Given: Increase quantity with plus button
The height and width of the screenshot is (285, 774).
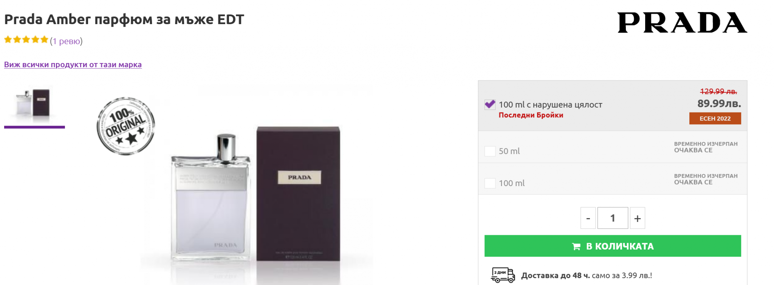Looking at the screenshot, I should point(637,218).
